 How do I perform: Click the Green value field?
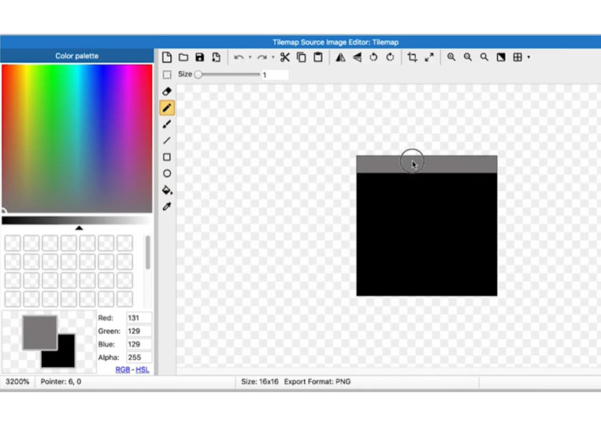click(x=139, y=331)
